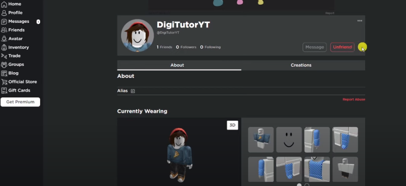Open the 0 Following link
Image resolution: width=406 pixels, height=186 pixels.
coord(211,47)
